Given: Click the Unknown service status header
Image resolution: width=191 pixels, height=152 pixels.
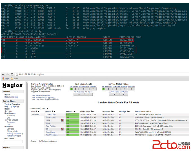Looking at the screenshot, I should point(117,86).
